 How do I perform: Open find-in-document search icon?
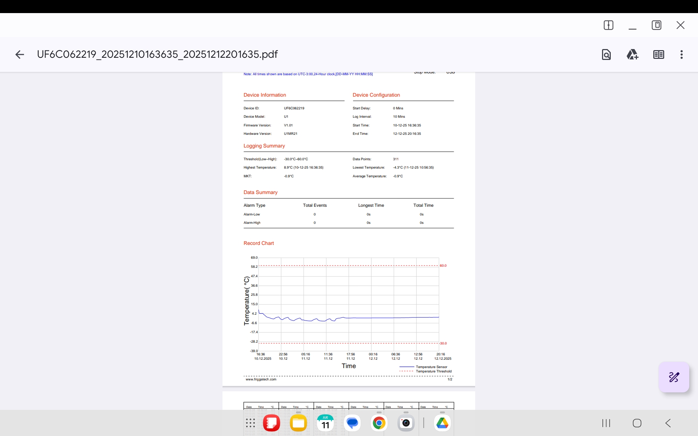point(606,54)
